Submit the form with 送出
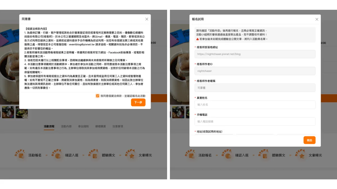The image size is (337, 189). pos(309,140)
